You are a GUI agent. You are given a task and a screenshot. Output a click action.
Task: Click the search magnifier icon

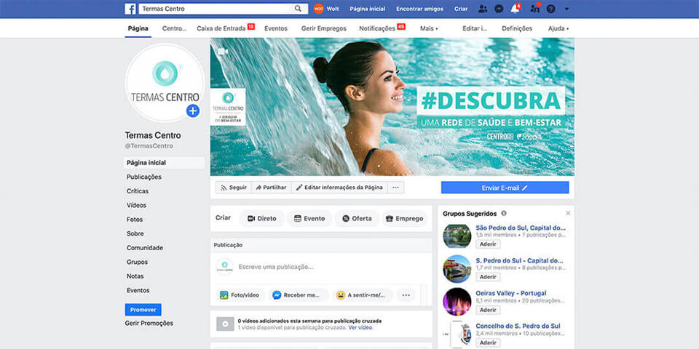[x=298, y=9]
